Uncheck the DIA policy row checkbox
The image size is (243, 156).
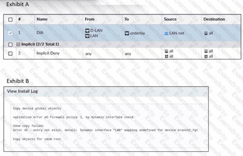tap(10, 33)
